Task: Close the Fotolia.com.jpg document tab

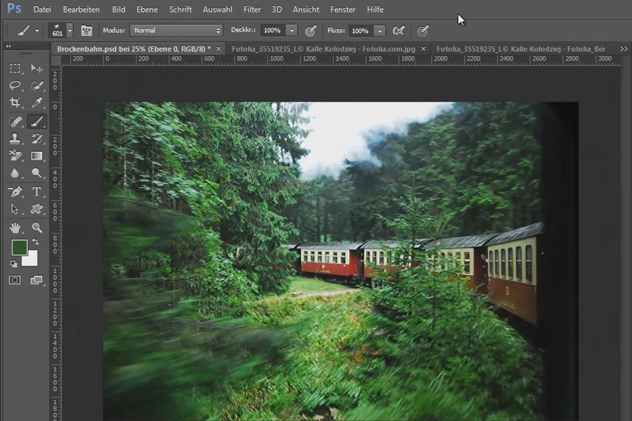Action: (x=423, y=48)
